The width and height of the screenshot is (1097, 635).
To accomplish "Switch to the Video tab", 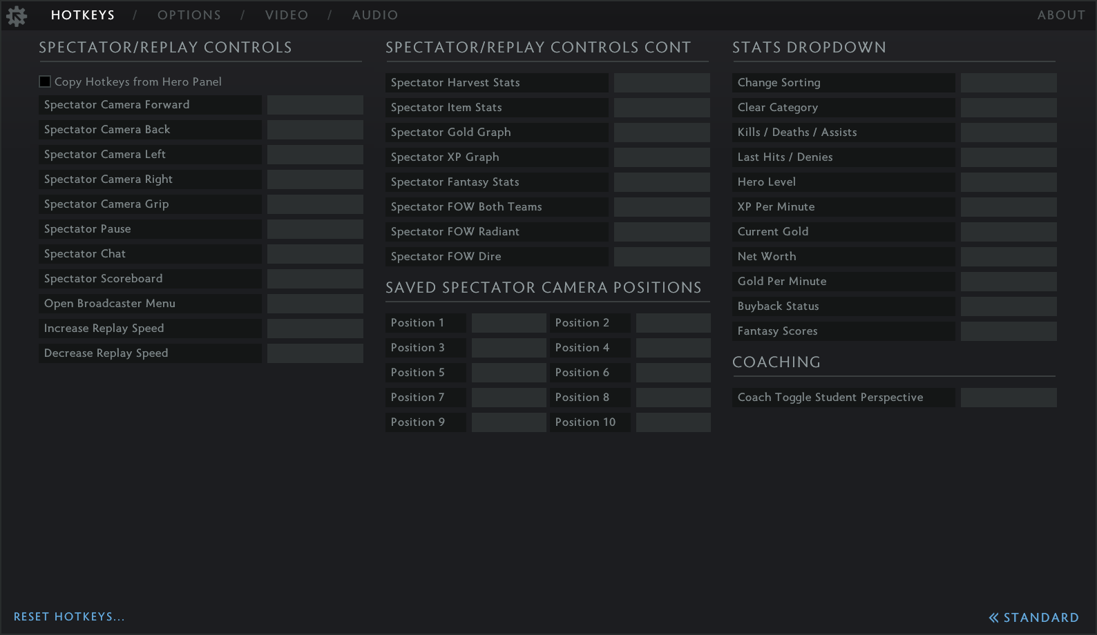I will [x=286, y=15].
